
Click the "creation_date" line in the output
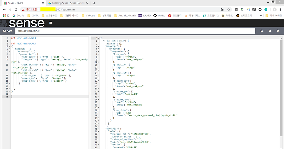(x=131, y=134)
